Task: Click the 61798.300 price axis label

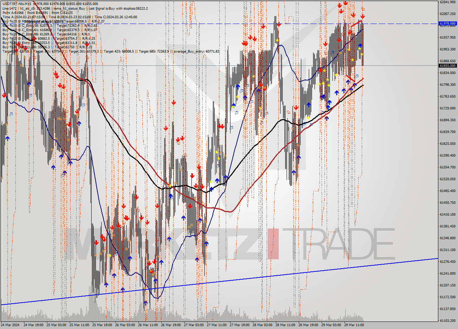Action: [448, 84]
